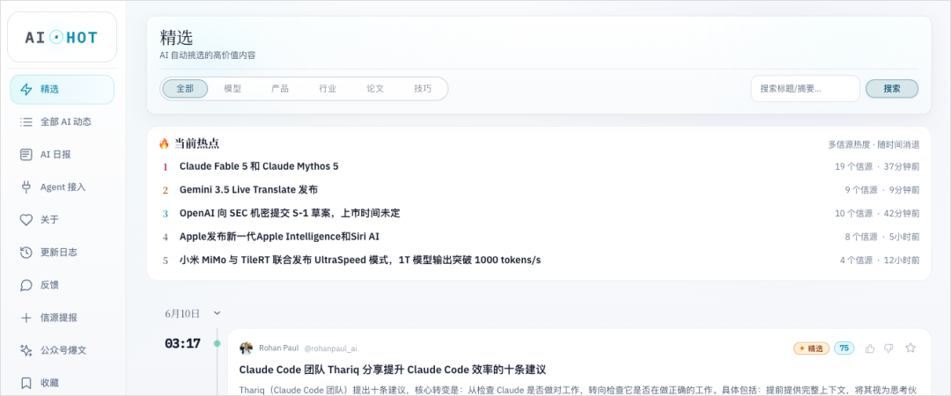Star the Rohan Paul post
Image resolution: width=951 pixels, height=396 pixels.
(910, 348)
